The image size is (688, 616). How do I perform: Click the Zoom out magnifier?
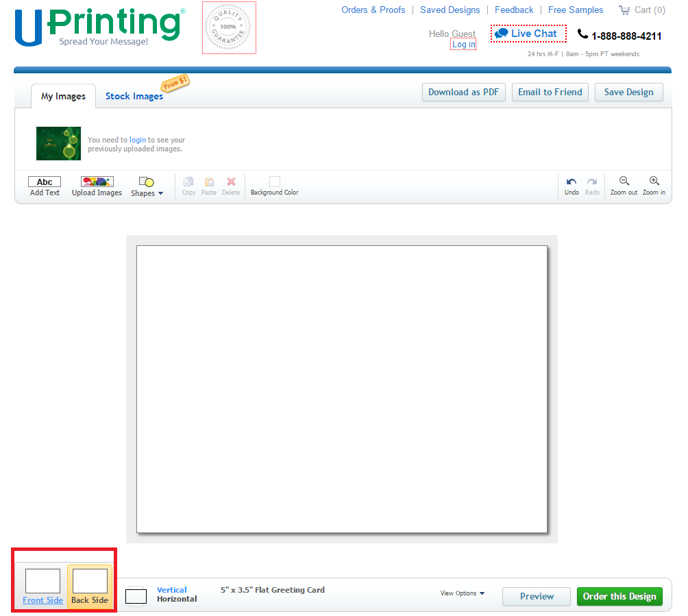624,181
